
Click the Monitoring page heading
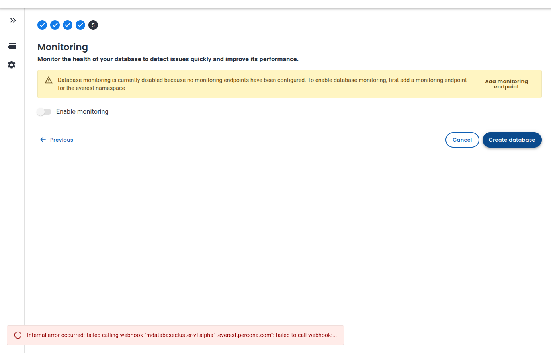click(x=63, y=47)
